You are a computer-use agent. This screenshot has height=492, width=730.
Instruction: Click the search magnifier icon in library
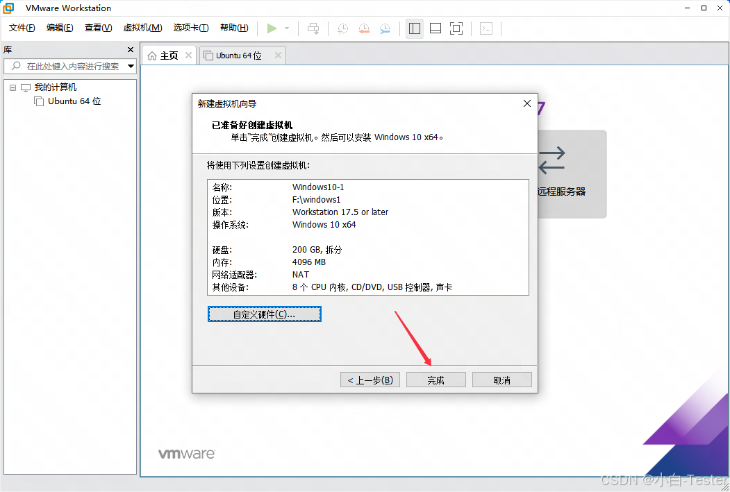(x=16, y=66)
